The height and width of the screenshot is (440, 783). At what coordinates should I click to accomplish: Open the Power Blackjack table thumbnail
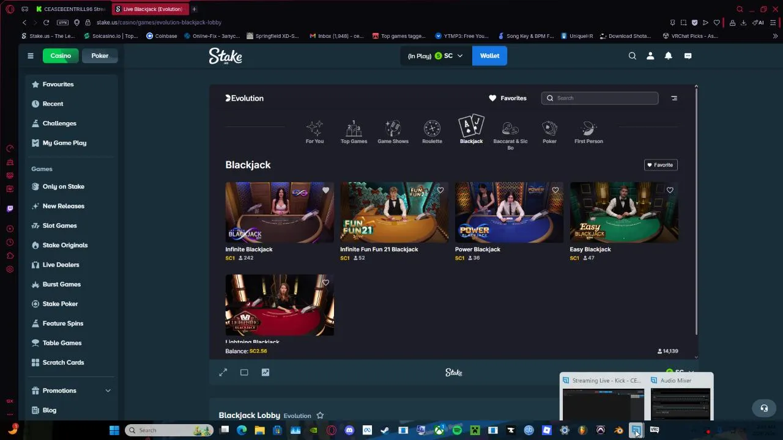click(x=509, y=212)
